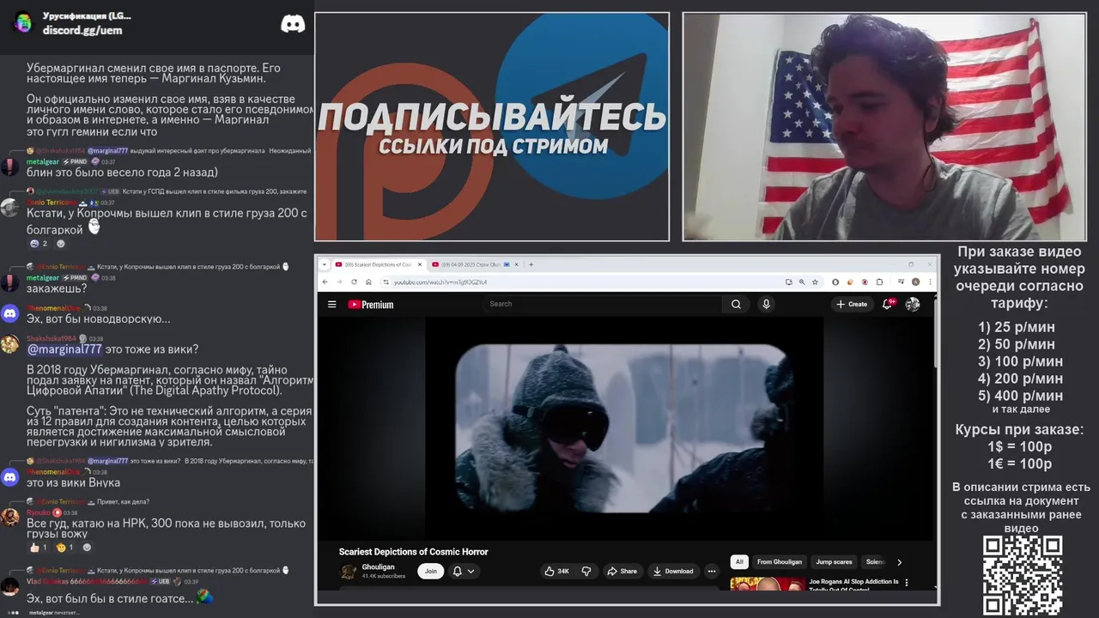Click the 2 reaction under the Копрочмы message
The height and width of the screenshot is (618, 1099).
point(39,244)
